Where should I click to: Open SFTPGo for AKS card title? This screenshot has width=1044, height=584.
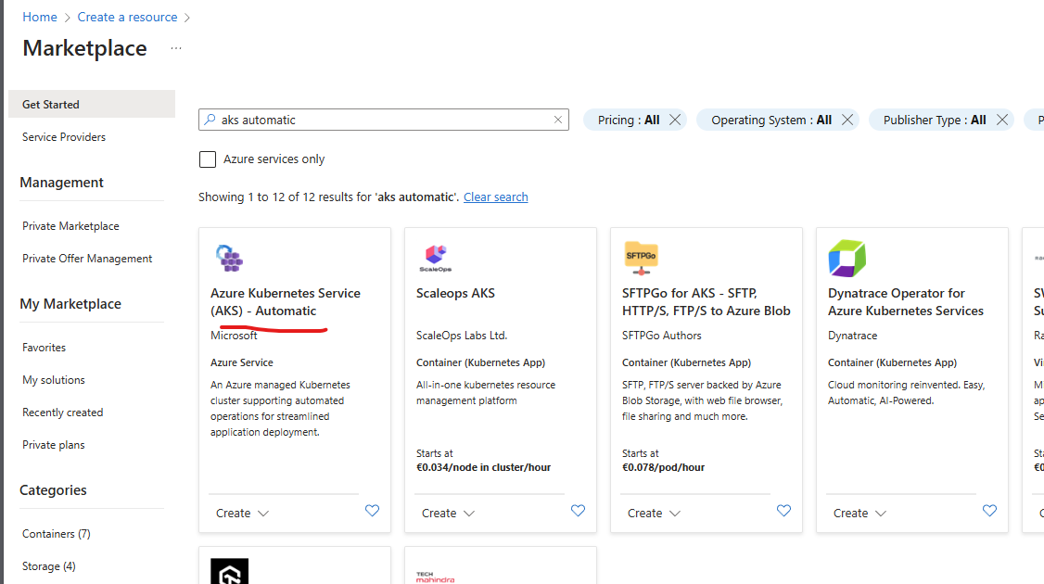pyautogui.click(x=706, y=302)
